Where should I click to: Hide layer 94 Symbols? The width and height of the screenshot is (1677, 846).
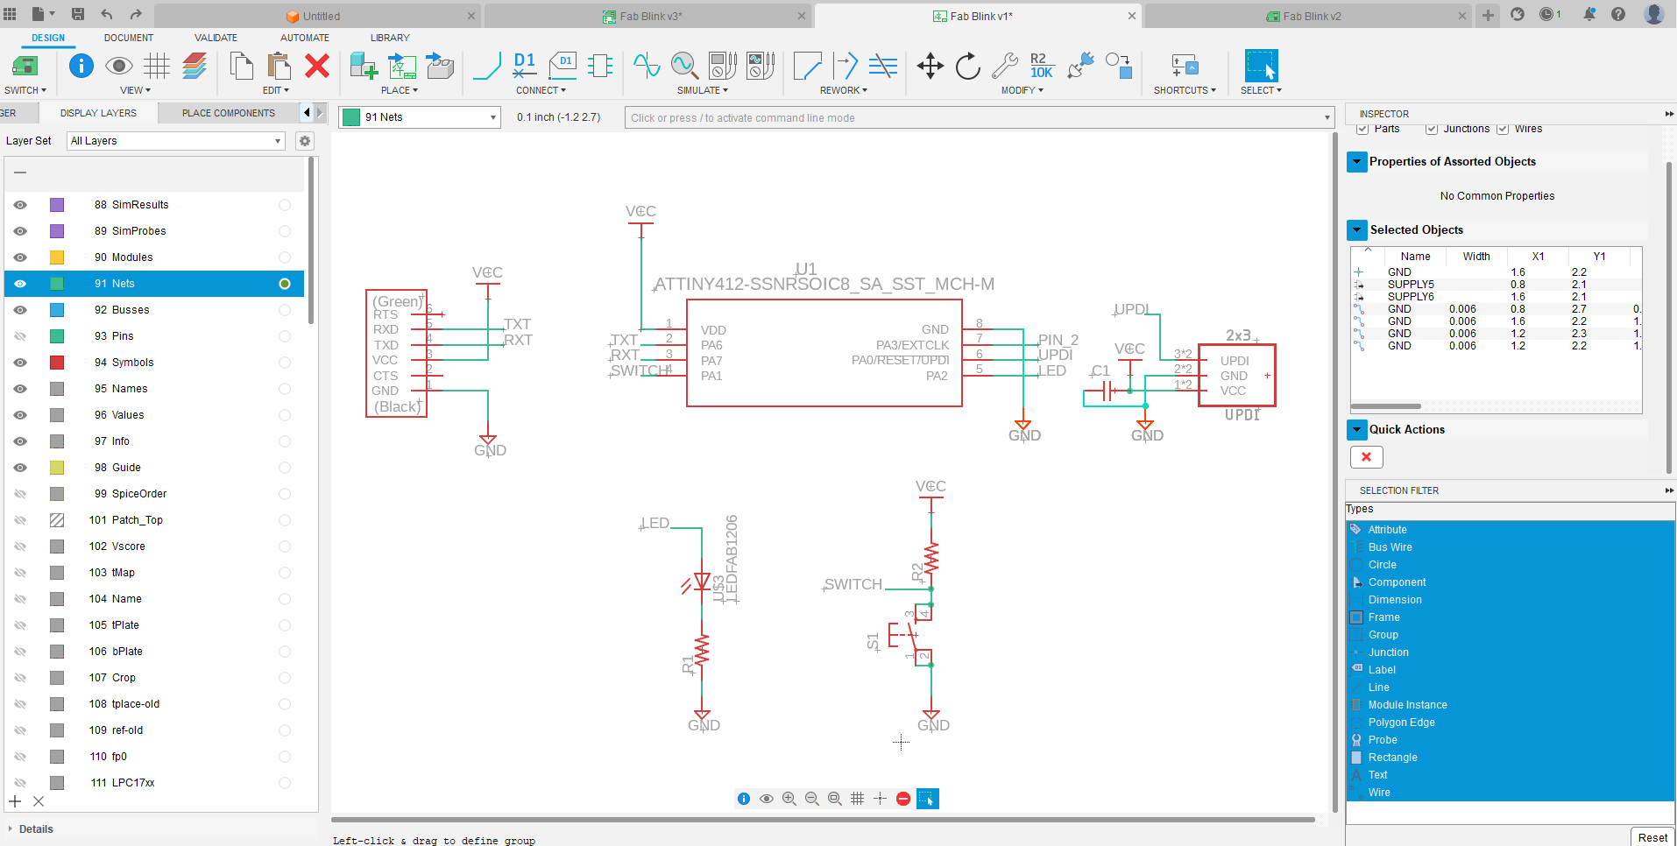pyautogui.click(x=20, y=363)
